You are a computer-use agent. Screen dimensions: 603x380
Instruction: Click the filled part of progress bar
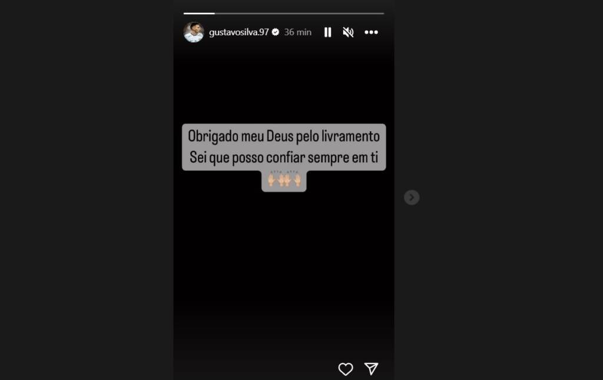199,14
